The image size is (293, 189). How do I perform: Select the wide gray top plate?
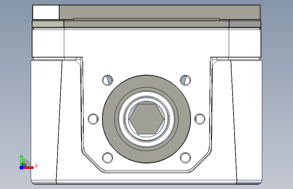tap(160, 12)
